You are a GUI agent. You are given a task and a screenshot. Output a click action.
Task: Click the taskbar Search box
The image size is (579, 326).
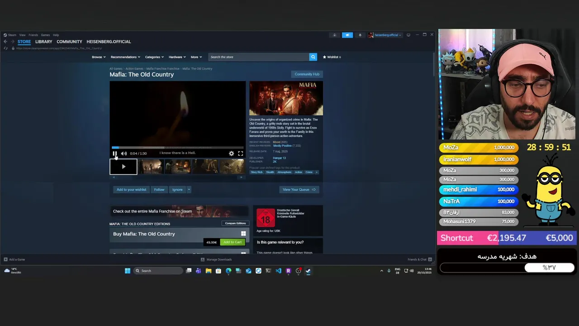coord(158,271)
